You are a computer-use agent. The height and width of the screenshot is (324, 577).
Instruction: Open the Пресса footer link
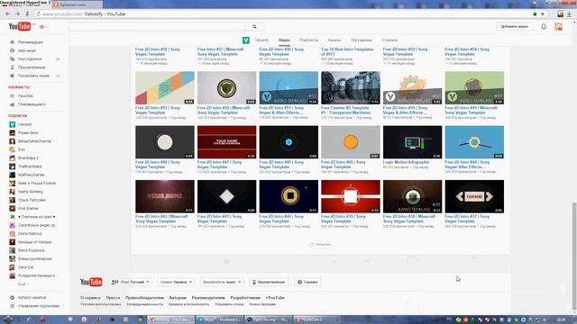point(113,298)
